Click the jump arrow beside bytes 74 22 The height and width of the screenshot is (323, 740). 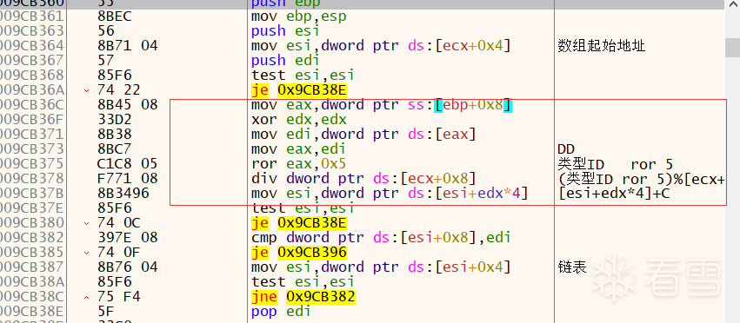pos(86,90)
